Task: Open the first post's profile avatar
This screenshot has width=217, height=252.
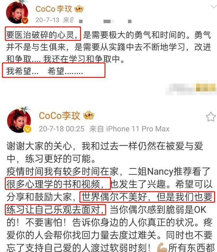Action: pos(17,12)
